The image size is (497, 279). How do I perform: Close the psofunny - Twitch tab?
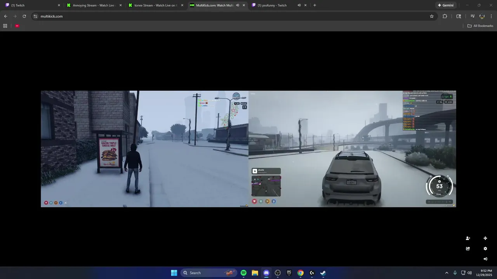[x=306, y=5]
